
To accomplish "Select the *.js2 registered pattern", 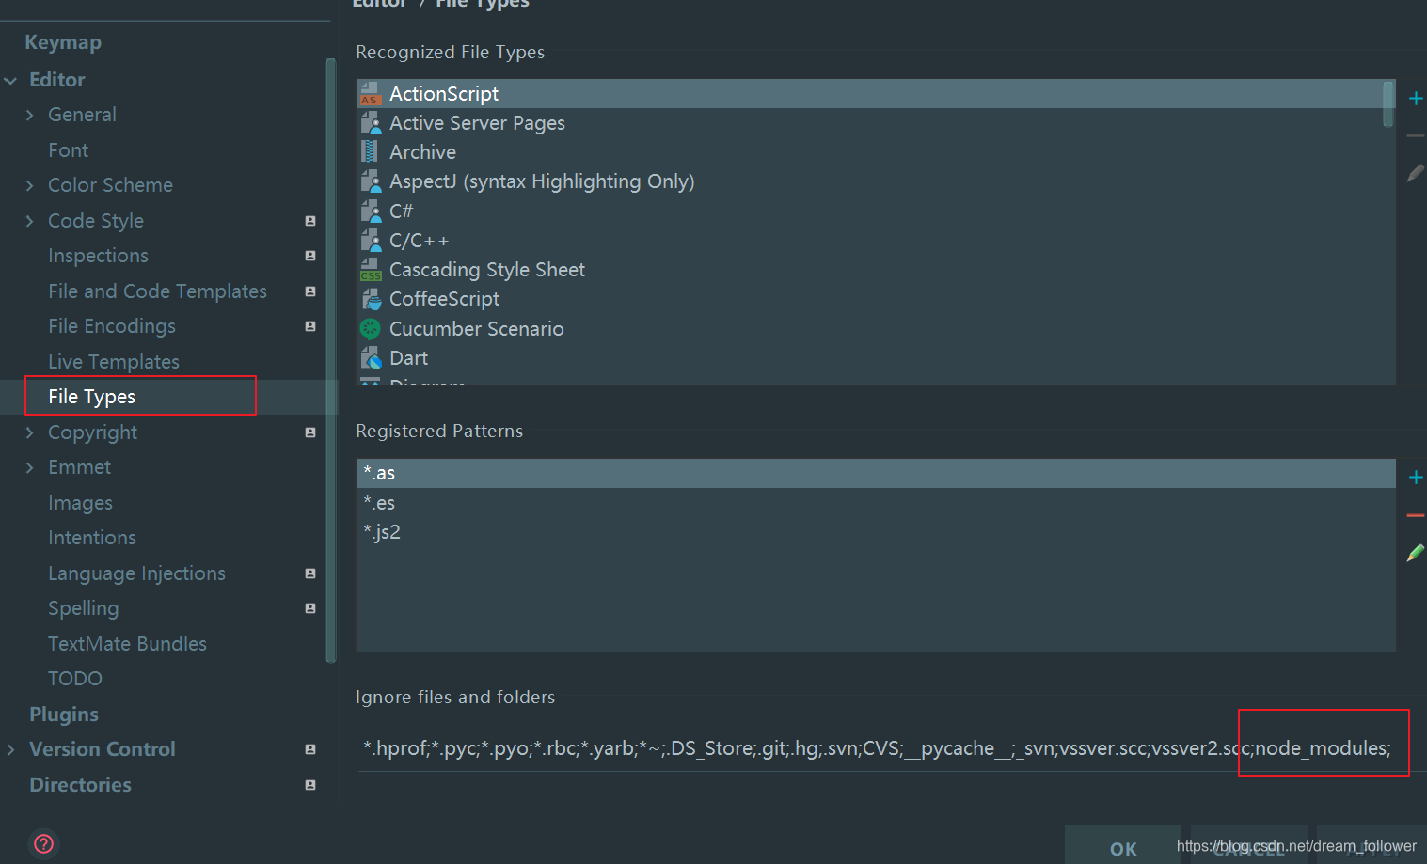I will (876, 532).
